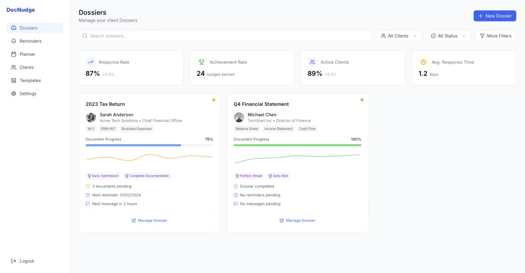The image size is (525, 273).
Task: Click the plus icon on New Dossier
Action: (x=480, y=16)
